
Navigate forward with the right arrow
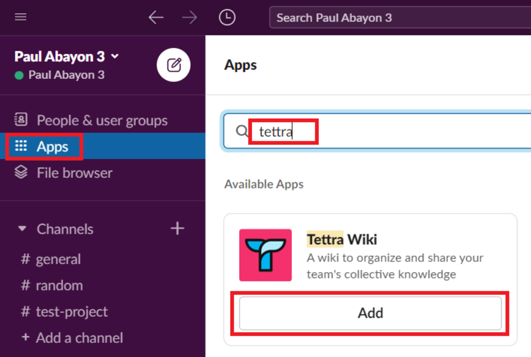click(x=189, y=17)
